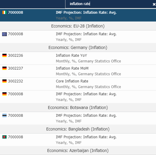Open Bangladesh's IMF Projection Inflation Rate result
The image size is (156, 155).
click(78, 140)
